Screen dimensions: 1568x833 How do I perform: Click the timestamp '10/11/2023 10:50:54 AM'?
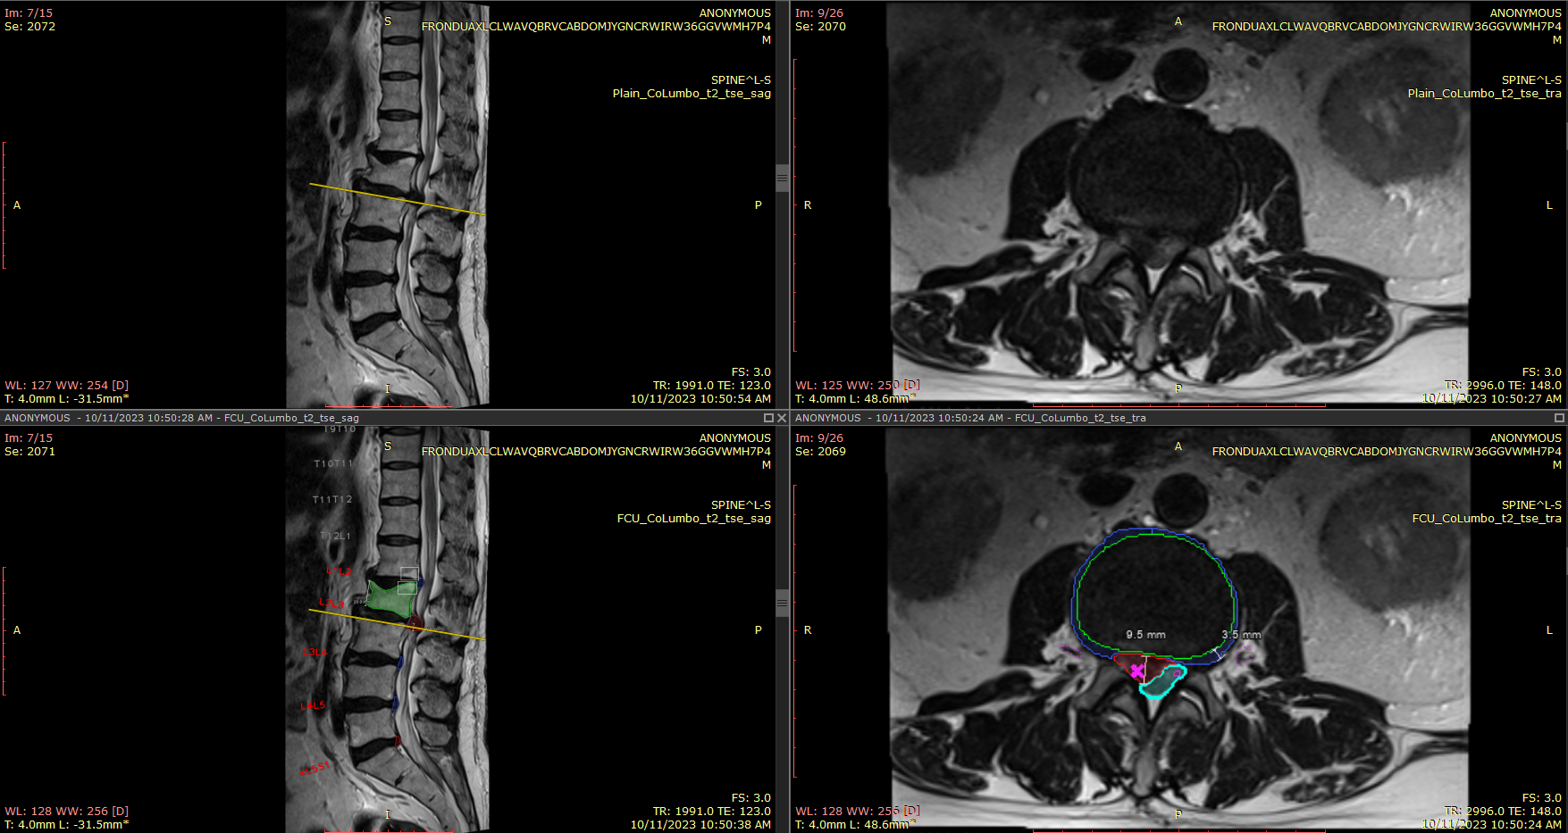(700, 399)
